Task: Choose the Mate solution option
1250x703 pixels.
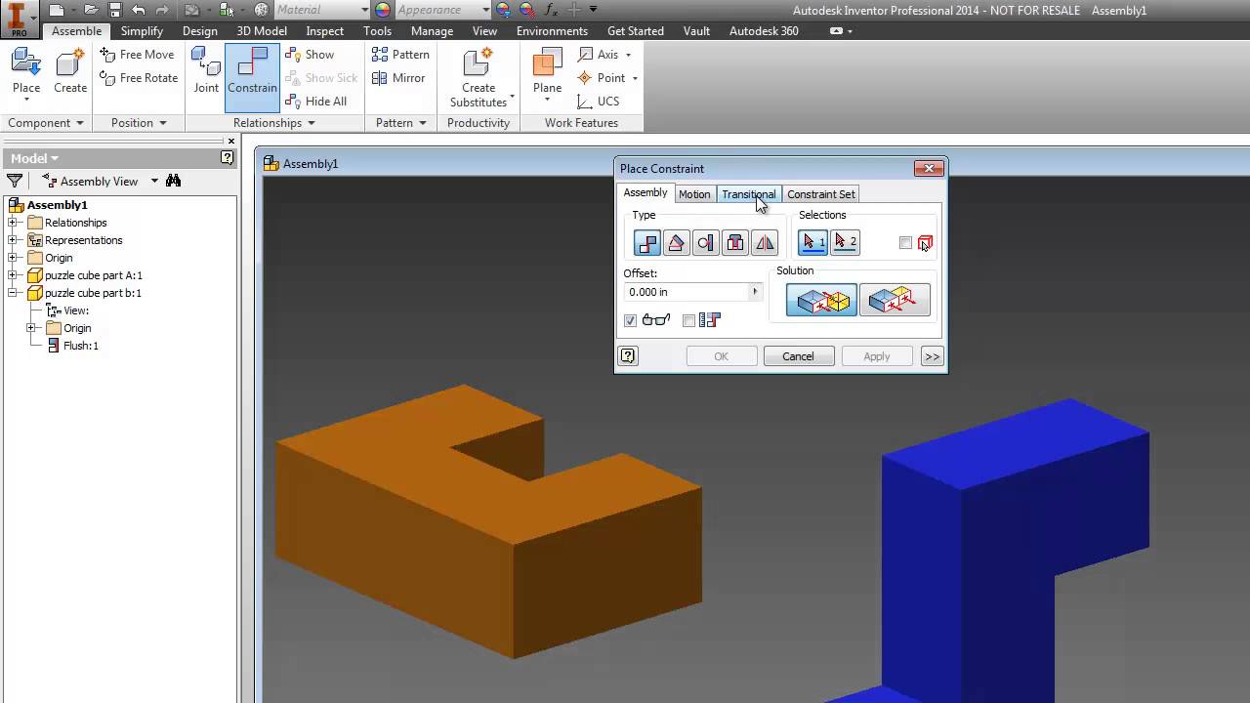Action: [821, 300]
